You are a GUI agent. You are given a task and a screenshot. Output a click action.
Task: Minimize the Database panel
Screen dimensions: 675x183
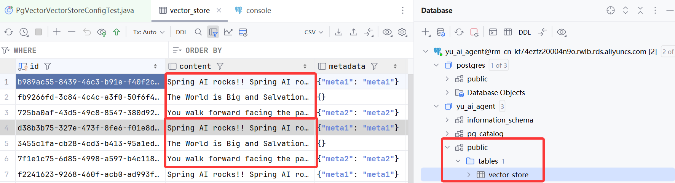670,10
